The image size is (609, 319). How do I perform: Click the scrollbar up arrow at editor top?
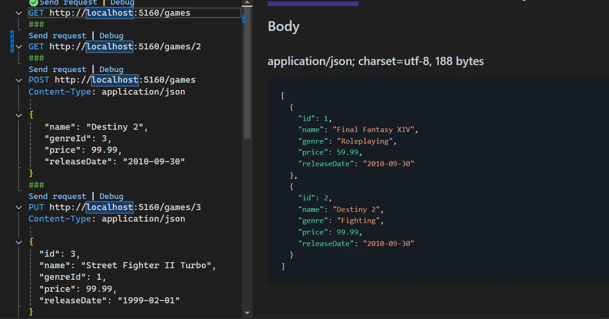tap(247, 3)
